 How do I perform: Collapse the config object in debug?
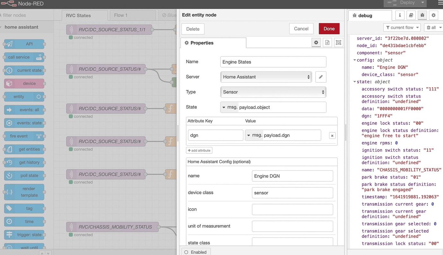(355, 60)
